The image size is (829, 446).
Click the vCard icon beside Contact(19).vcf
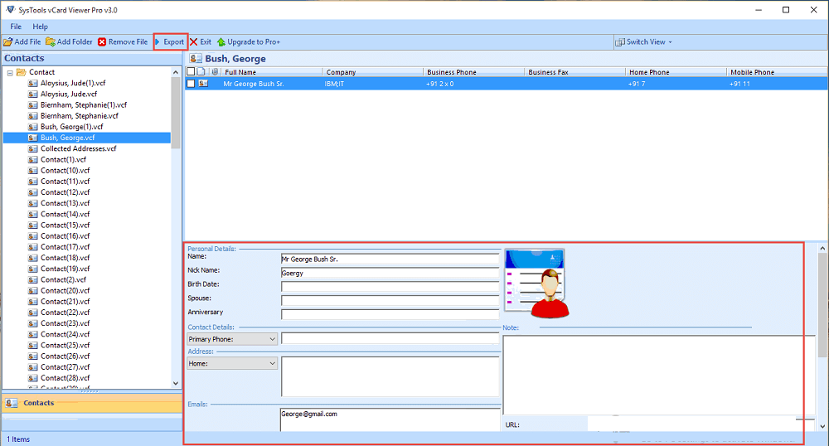click(x=33, y=269)
